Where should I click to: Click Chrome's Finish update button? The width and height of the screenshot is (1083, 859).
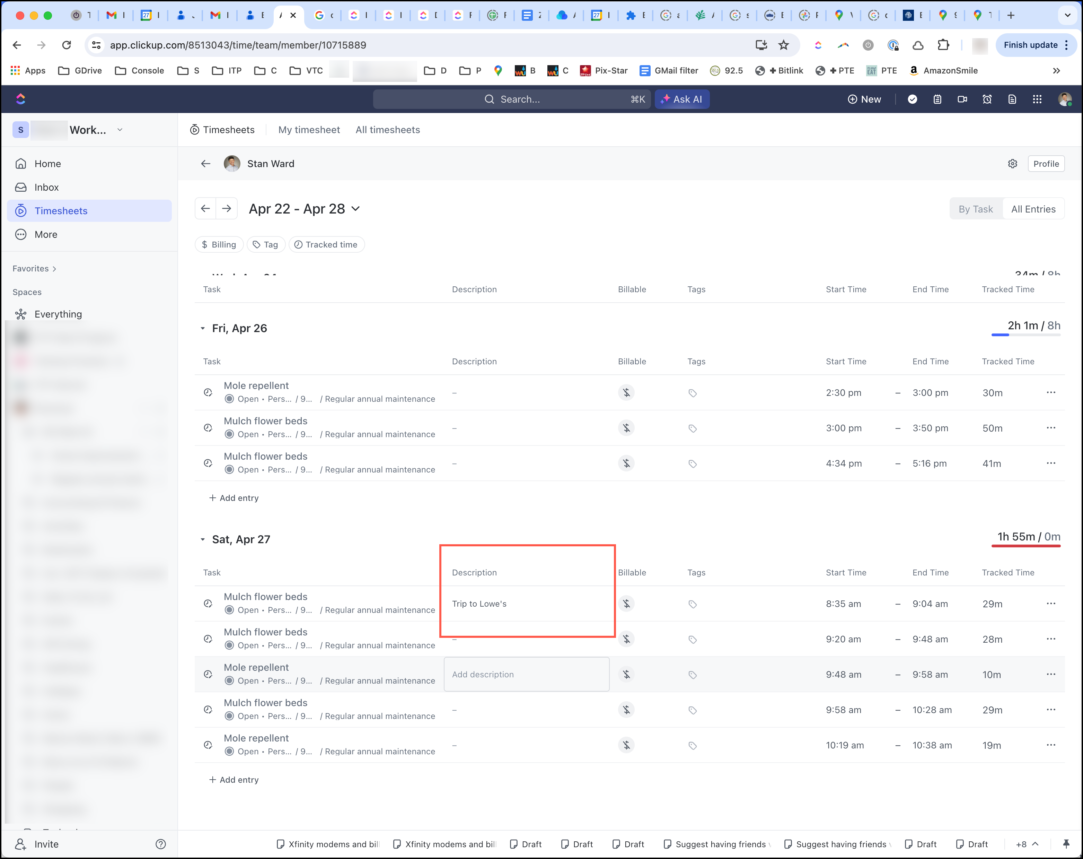click(x=1036, y=45)
